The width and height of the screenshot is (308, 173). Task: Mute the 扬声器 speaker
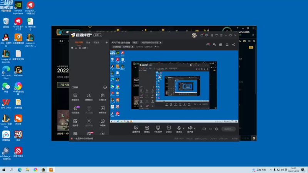[190, 129]
